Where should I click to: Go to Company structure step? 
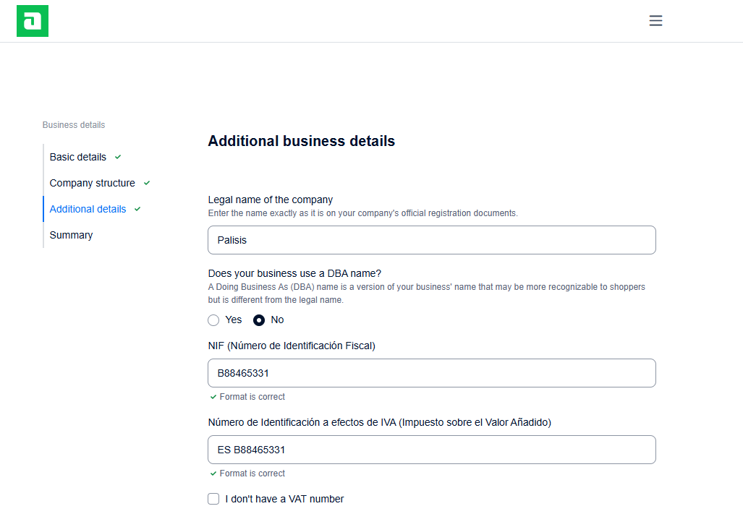92,183
